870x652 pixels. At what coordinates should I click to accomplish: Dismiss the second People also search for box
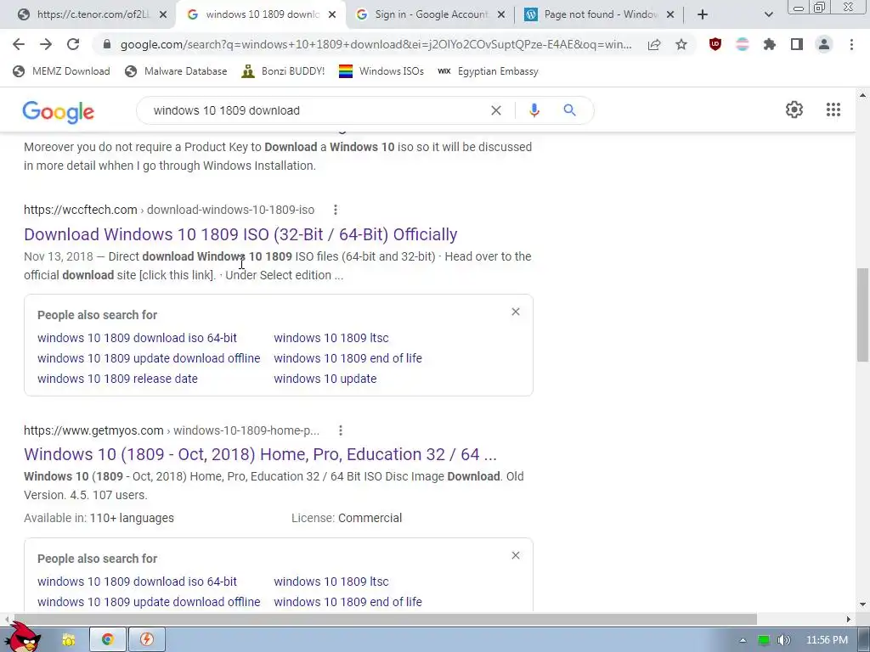[x=516, y=555]
